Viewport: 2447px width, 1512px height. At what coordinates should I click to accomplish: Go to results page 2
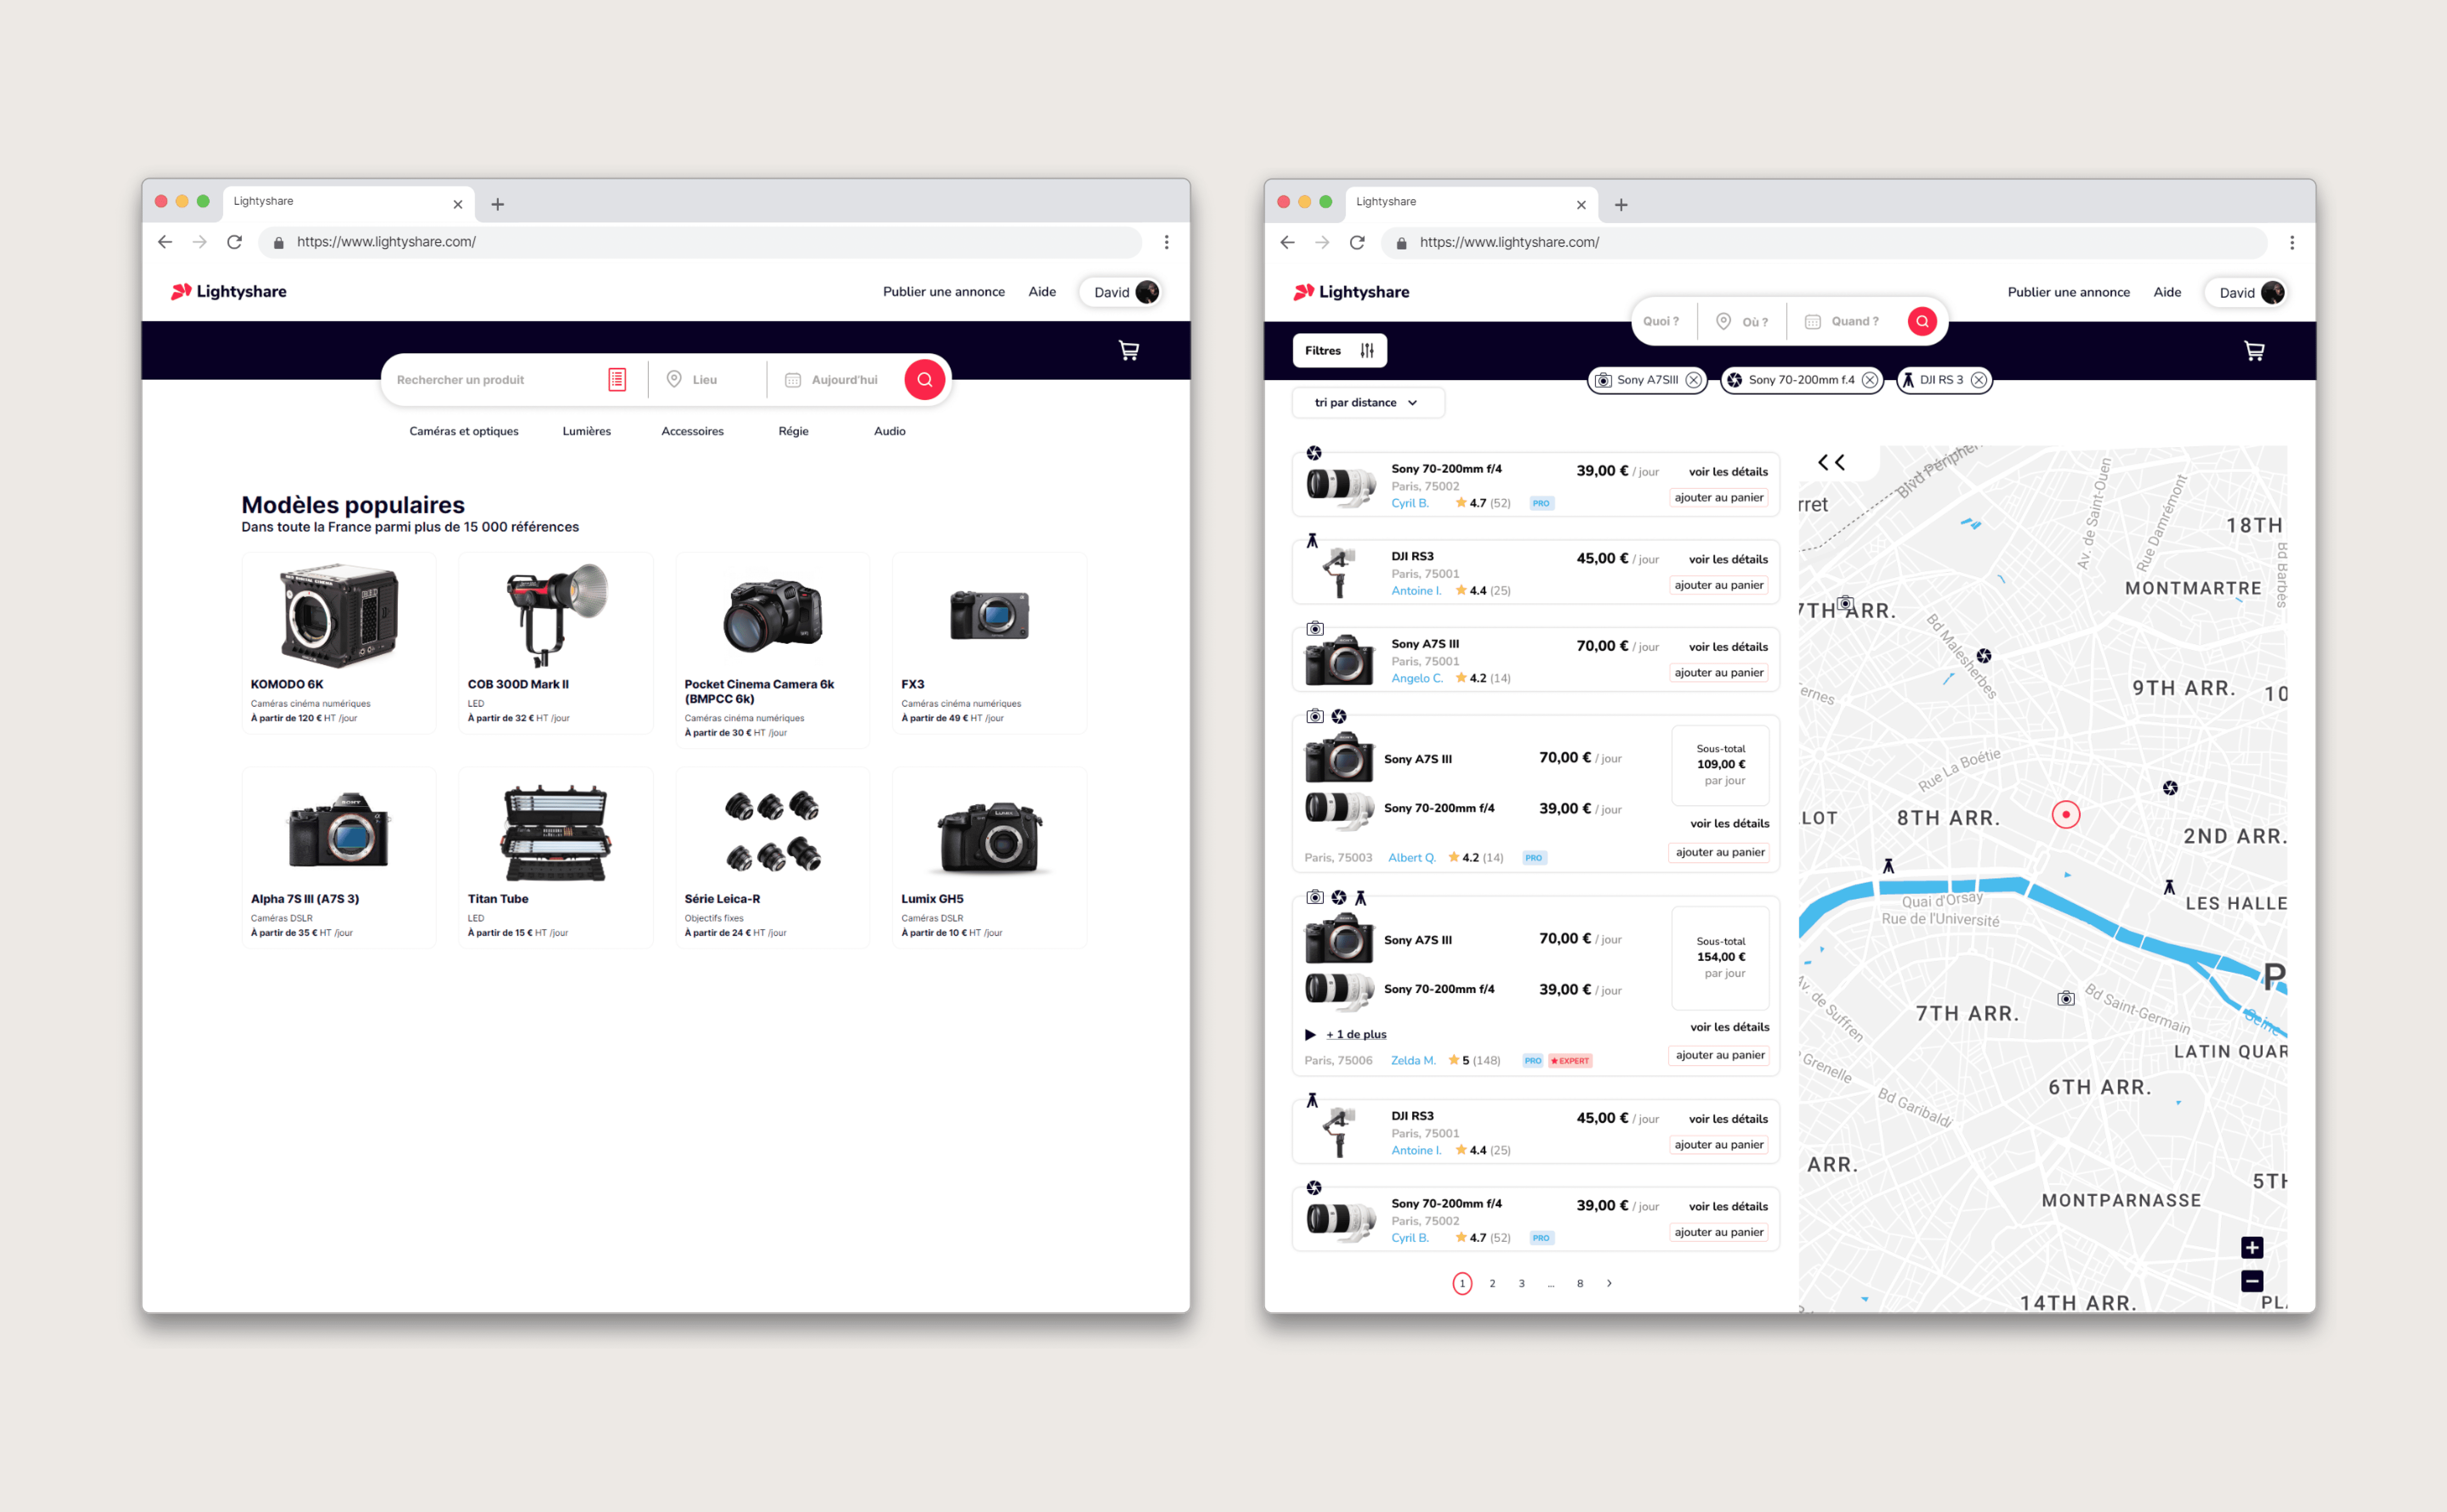[x=1491, y=1283]
